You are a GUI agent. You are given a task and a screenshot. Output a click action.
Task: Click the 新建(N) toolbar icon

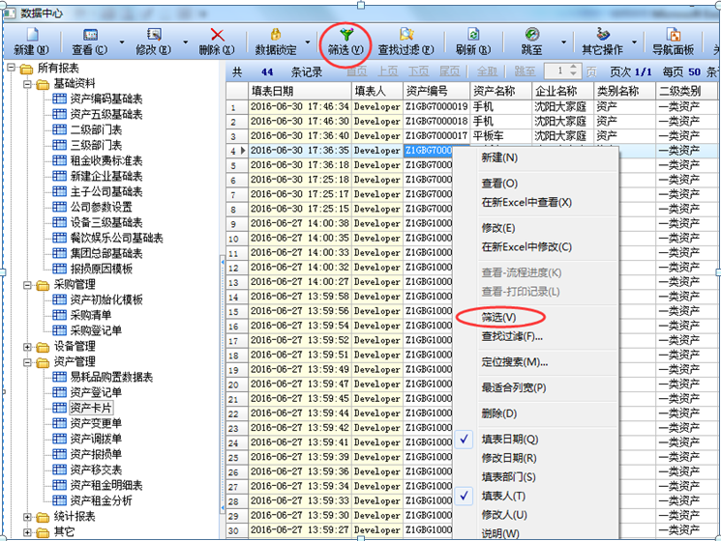32,35
